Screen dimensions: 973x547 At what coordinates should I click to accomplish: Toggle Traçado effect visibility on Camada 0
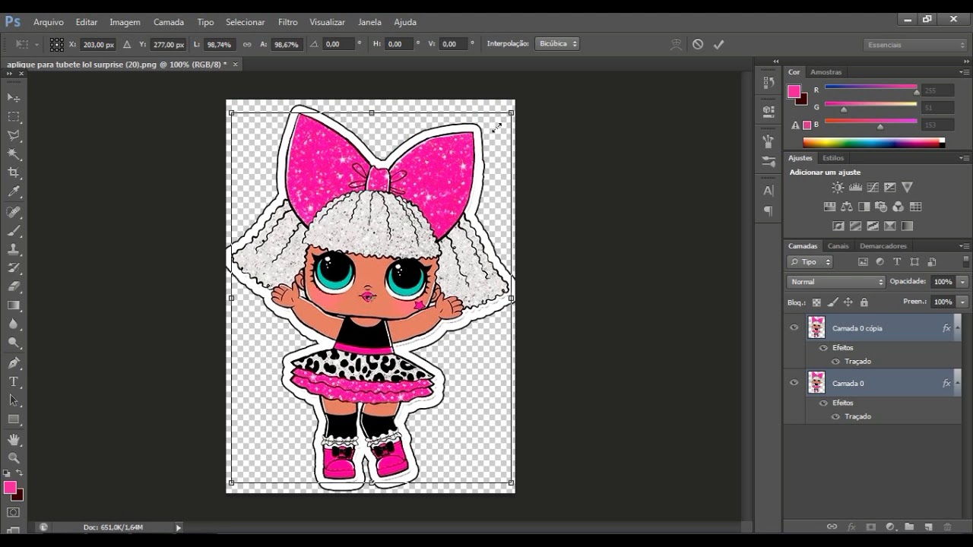click(x=835, y=416)
